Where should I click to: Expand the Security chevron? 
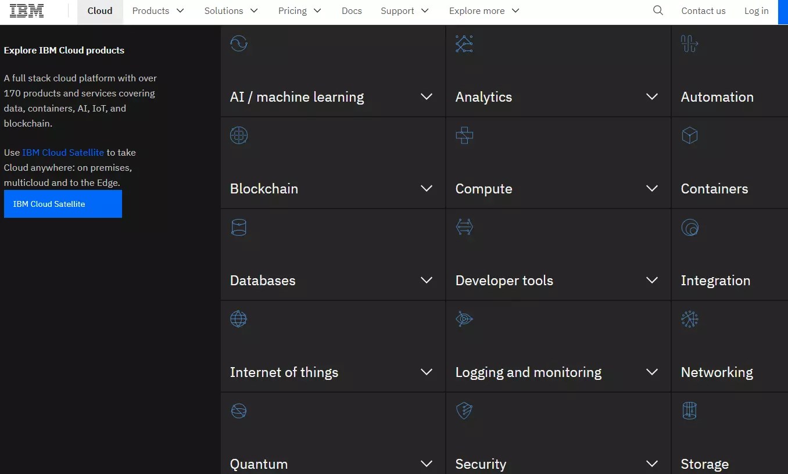click(x=652, y=464)
